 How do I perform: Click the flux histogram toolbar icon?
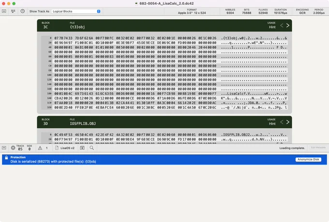13,11
